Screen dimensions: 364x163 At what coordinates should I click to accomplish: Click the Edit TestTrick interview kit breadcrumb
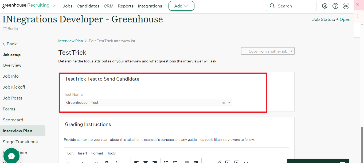(112, 41)
